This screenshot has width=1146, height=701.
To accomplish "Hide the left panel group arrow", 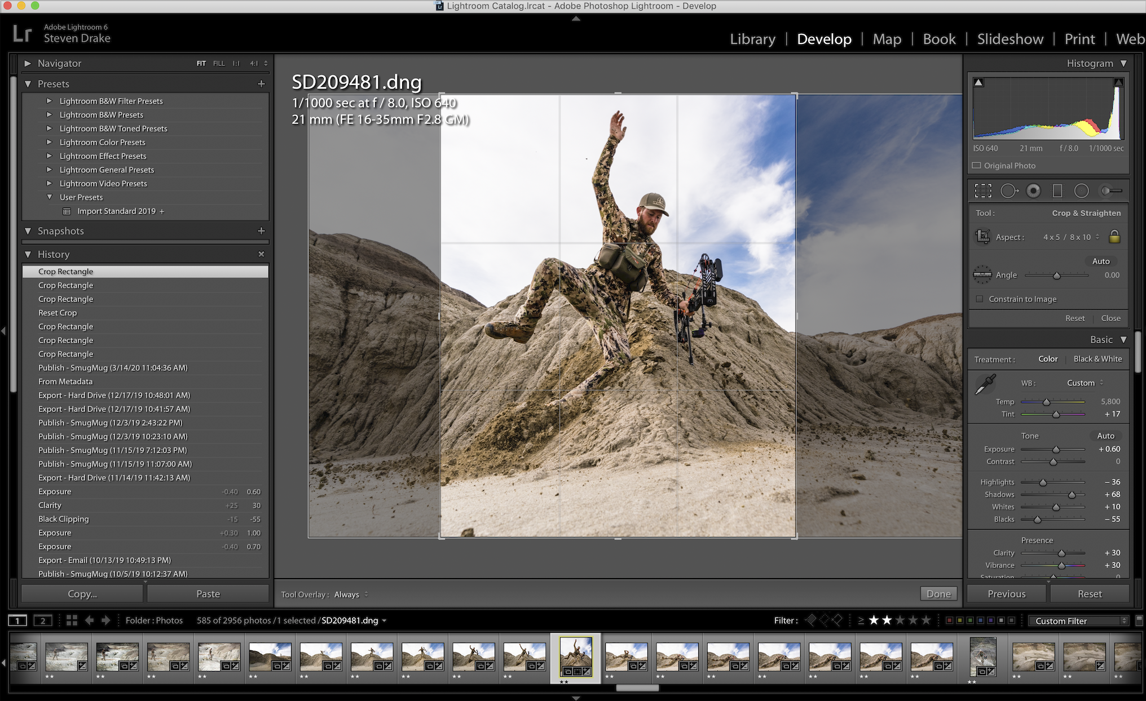I will [x=3, y=331].
